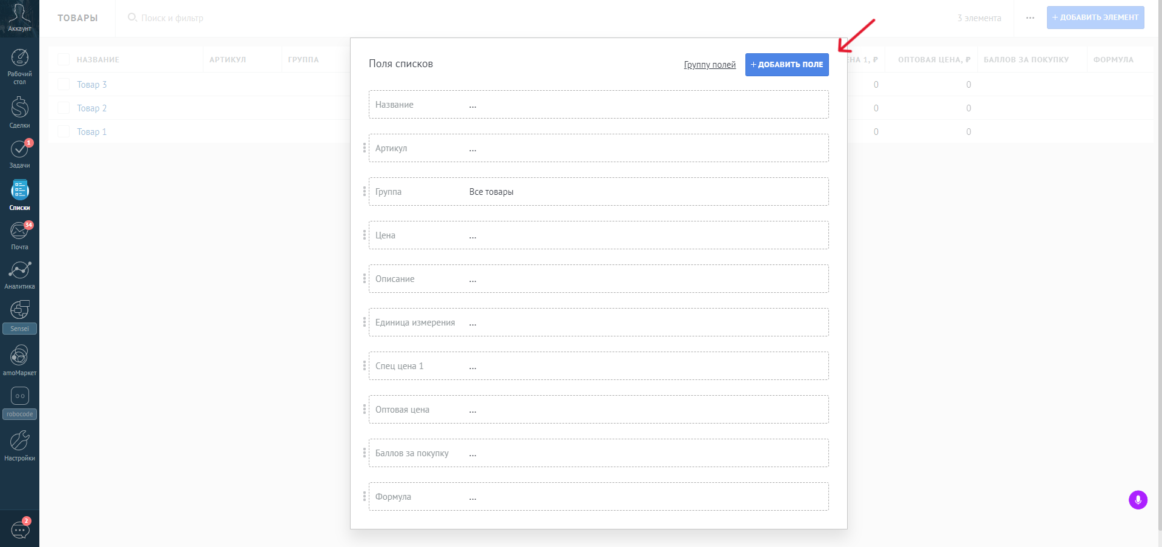Edit the Название field row
The image size is (1162, 547).
pos(598,105)
